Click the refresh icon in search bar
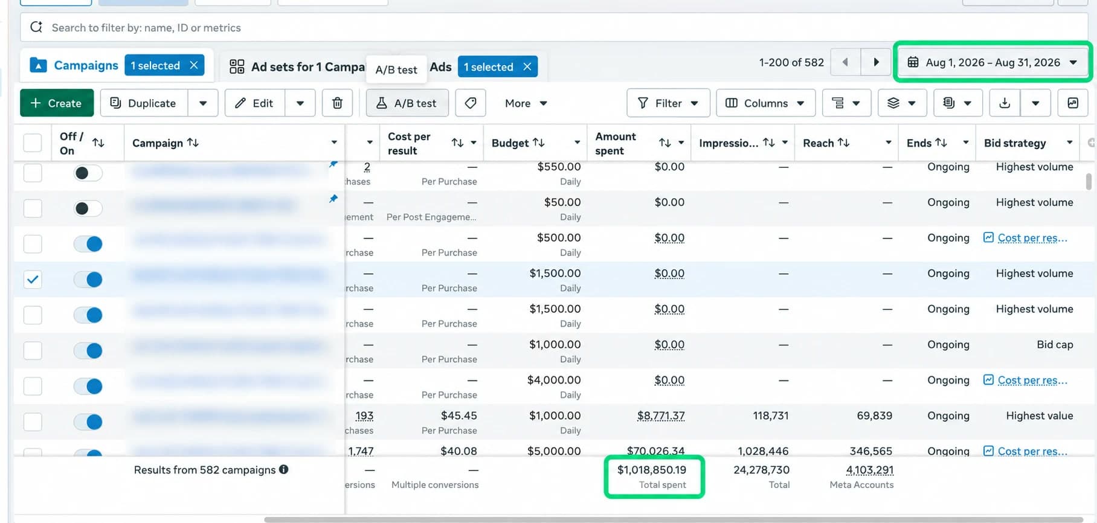Viewport: 1097px width, 523px height. pyautogui.click(x=37, y=27)
